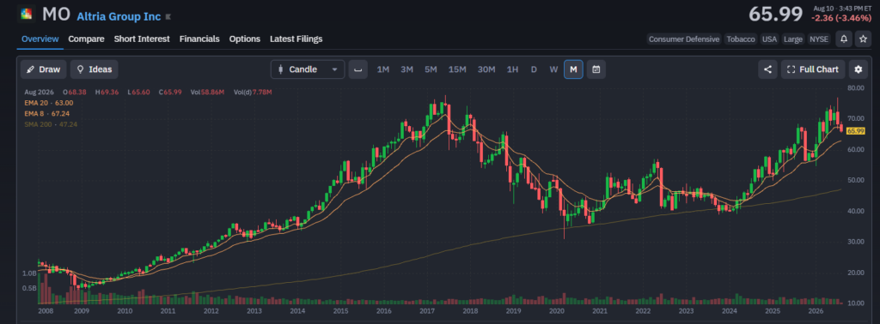Select the M monthly timeframe
880x324 pixels.
coord(573,69)
